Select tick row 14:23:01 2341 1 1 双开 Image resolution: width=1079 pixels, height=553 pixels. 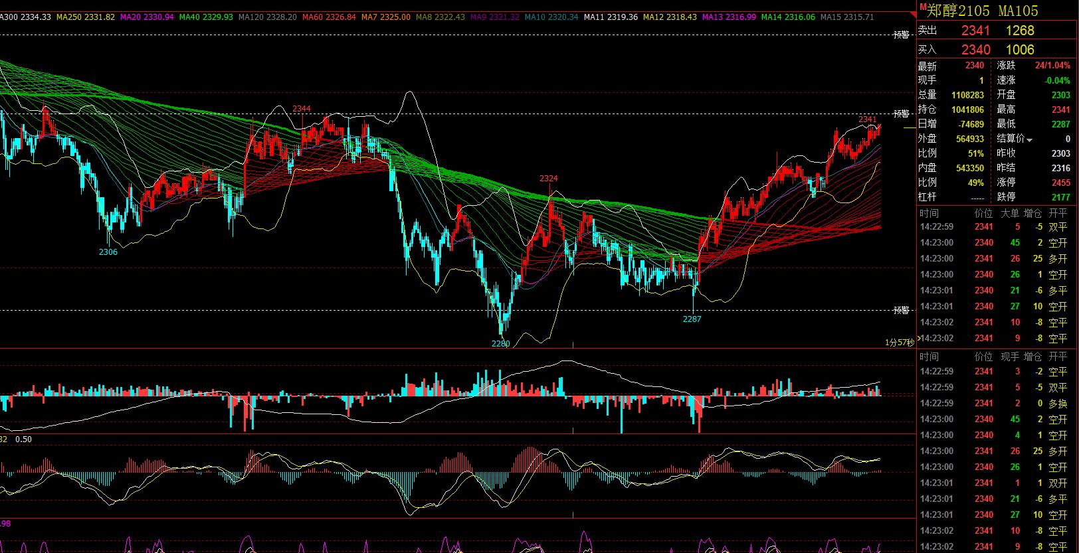(993, 483)
